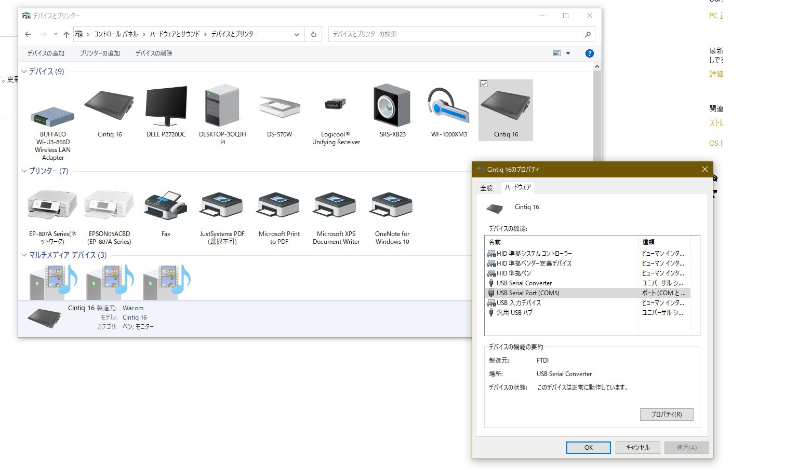Select the JustSystems PDF printer
The height and width of the screenshot is (470, 798).
[x=222, y=217]
